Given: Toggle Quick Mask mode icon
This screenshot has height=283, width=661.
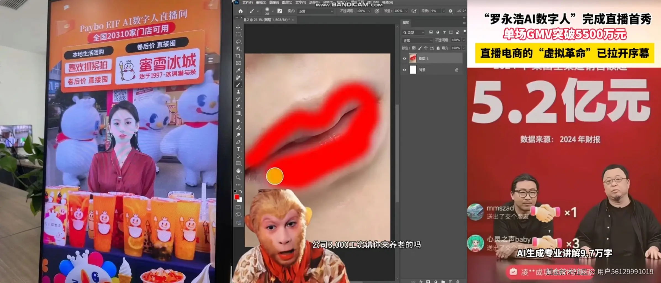Looking at the screenshot, I should (x=238, y=207).
